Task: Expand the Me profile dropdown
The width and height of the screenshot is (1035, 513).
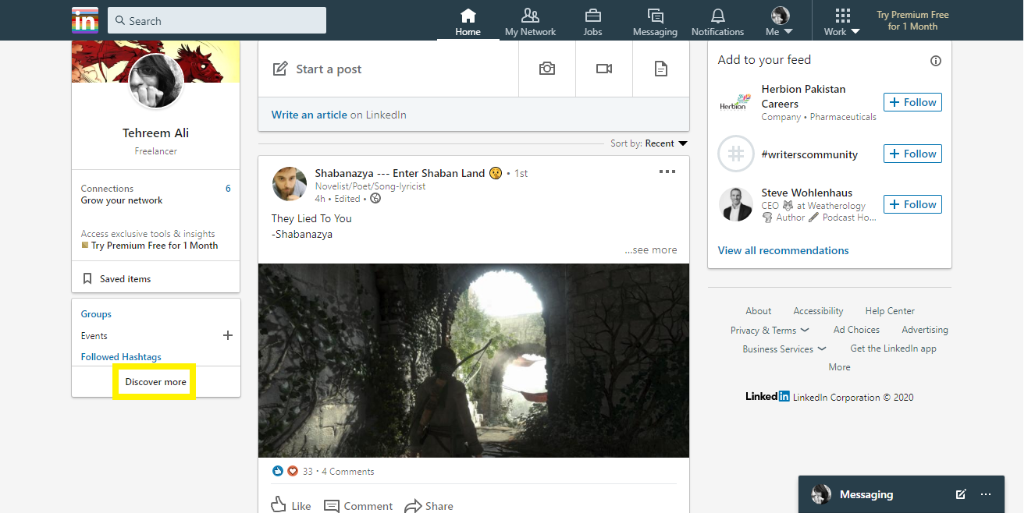Action: [x=780, y=22]
